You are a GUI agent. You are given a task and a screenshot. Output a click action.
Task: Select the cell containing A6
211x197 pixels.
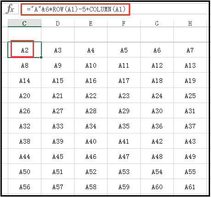pos(157,50)
